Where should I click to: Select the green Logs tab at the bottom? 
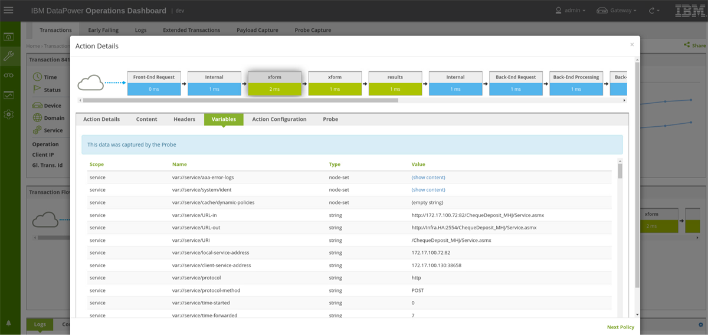(x=40, y=324)
